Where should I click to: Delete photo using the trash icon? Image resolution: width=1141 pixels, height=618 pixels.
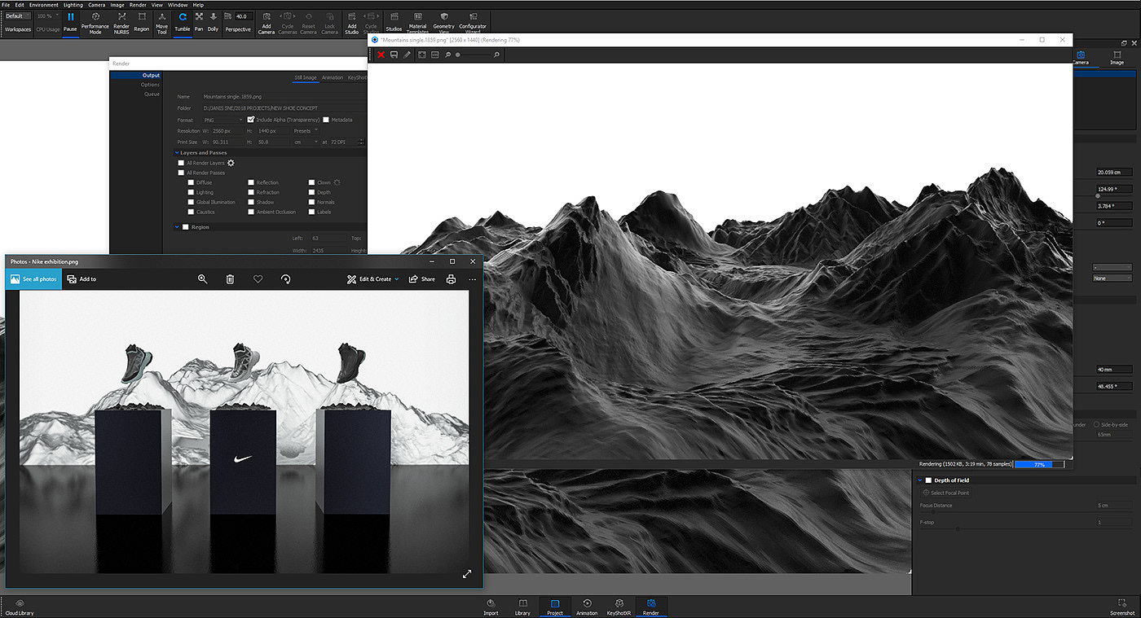(x=230, y=279)
